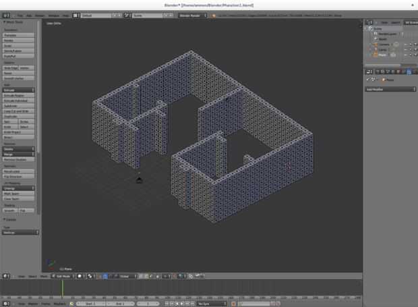Open the Timeline editor type icon
418x307 pixels.
coord(6,304)
